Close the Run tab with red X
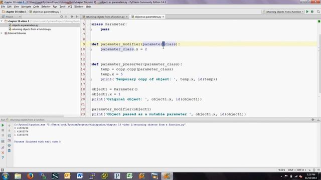Screen dimensions: 321x180 pyautogui.click(x=3, y=152)
